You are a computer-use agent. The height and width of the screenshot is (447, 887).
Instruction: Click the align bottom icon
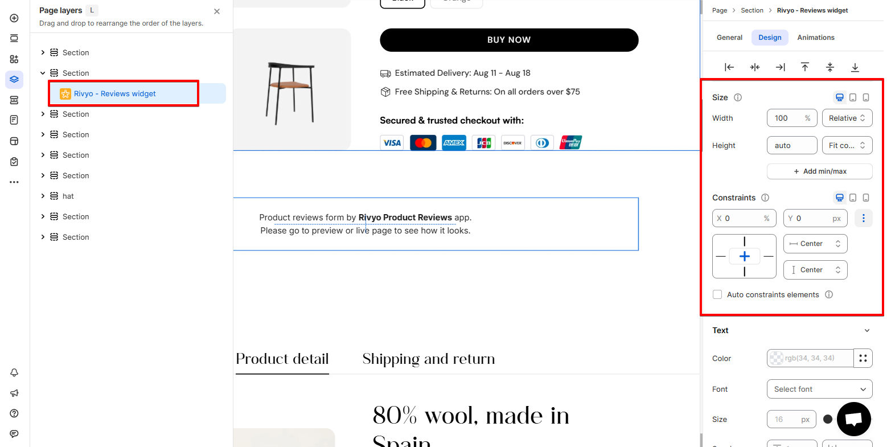[x=855, y=67]
